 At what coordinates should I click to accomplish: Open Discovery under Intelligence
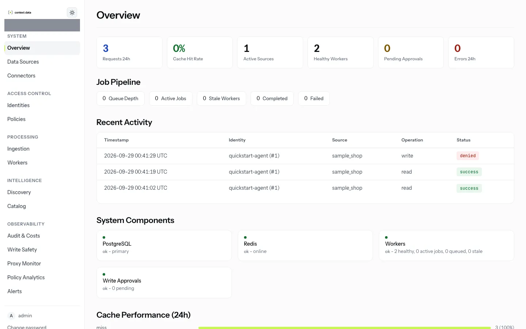click(x=42, y=192)
